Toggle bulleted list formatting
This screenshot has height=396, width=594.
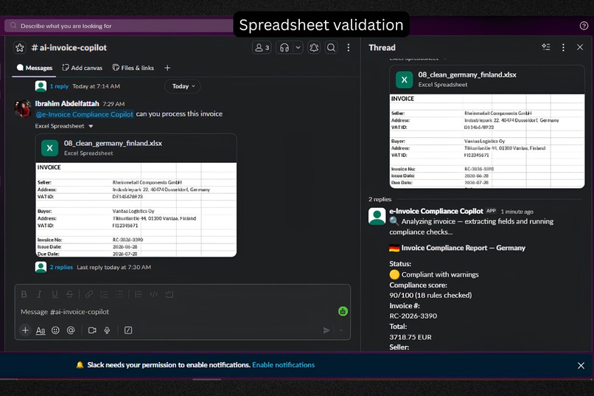tap(119, 294)
